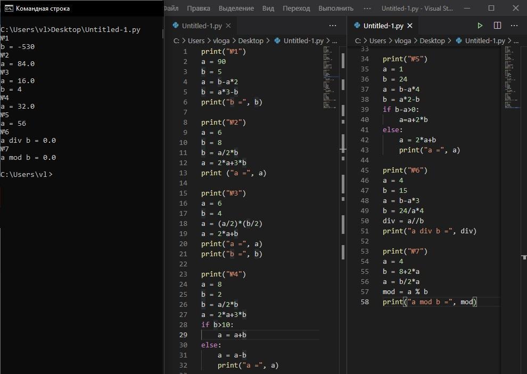
Task: Show hidden menu items via title bar ellipsis
Action: (367, 9)
